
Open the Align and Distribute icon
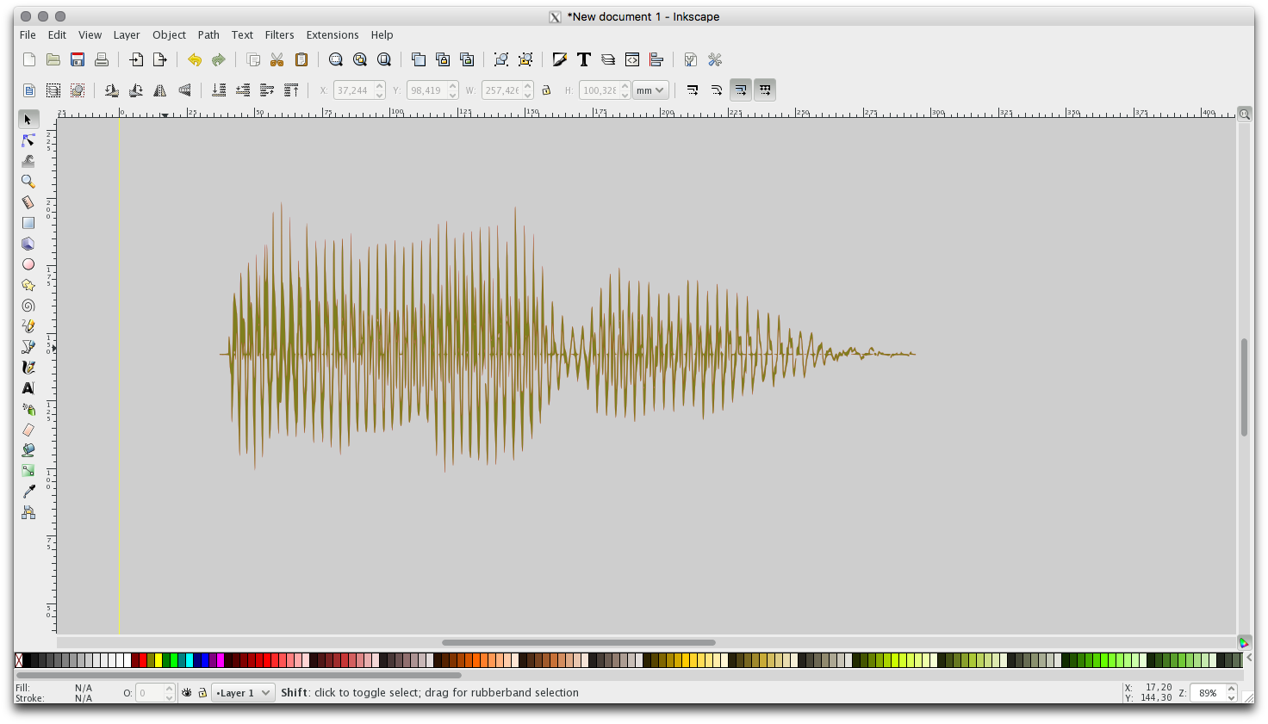(656, 59)
